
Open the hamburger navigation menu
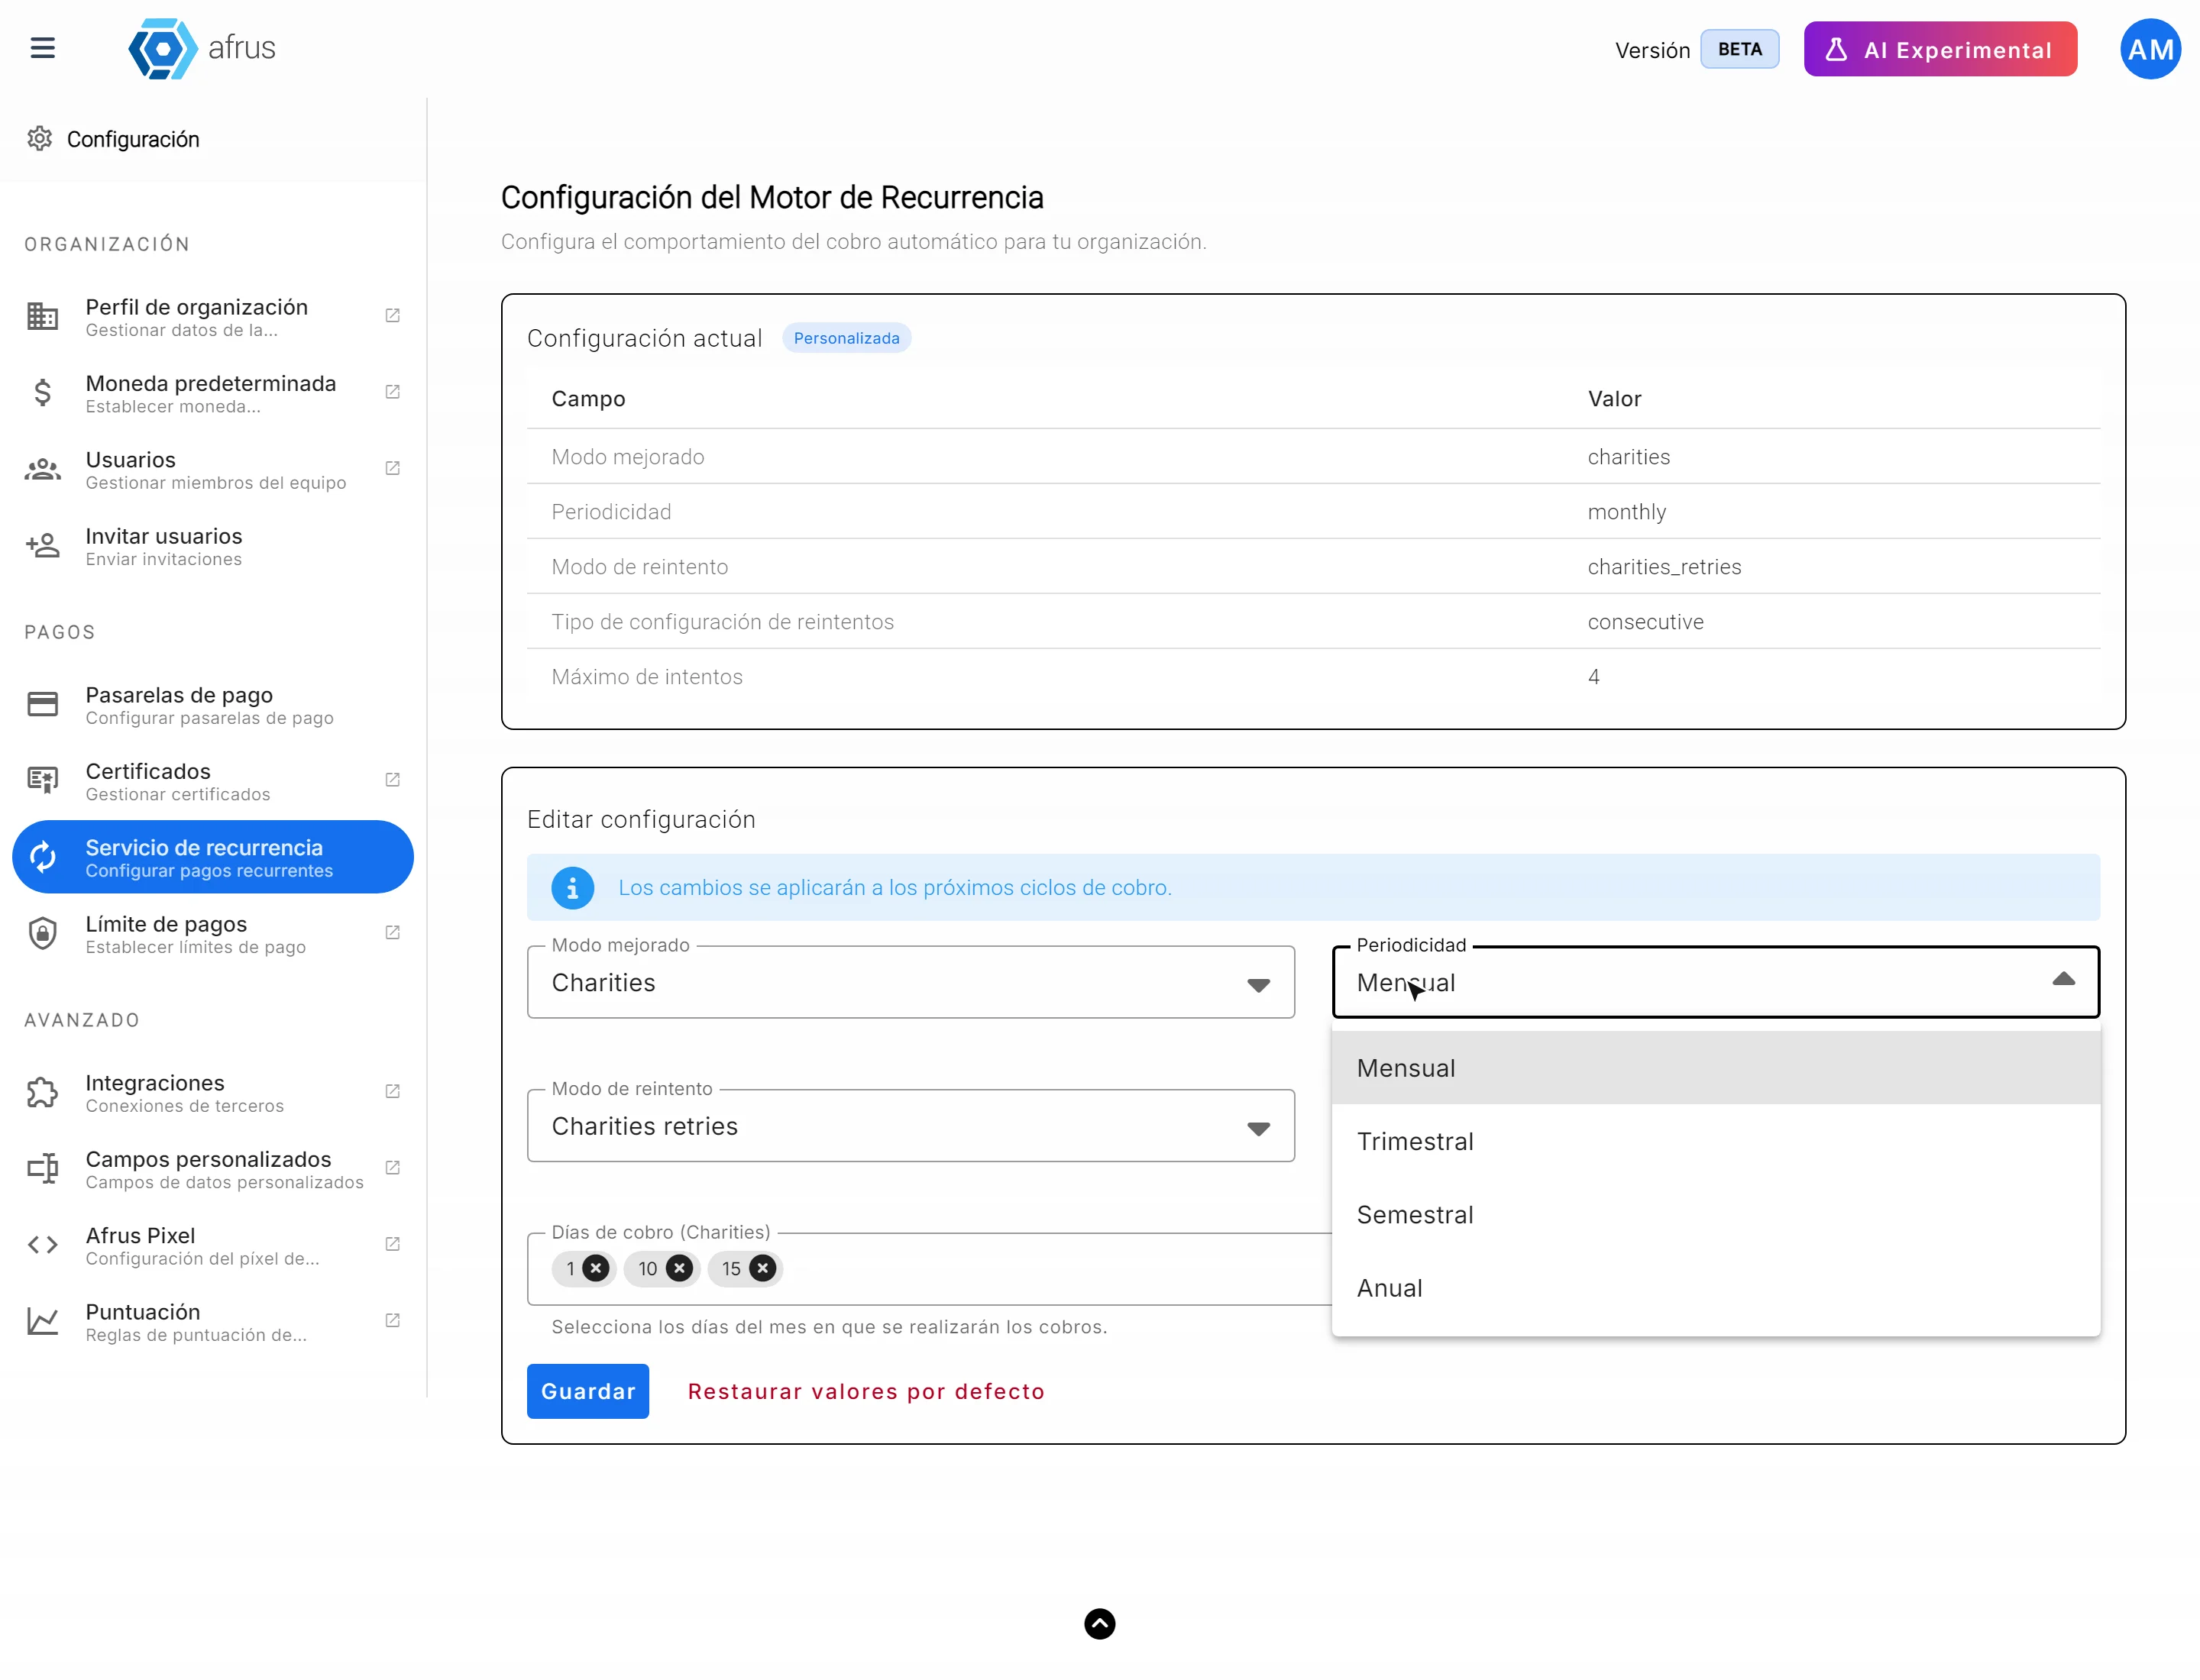click(x=42, y=48)
